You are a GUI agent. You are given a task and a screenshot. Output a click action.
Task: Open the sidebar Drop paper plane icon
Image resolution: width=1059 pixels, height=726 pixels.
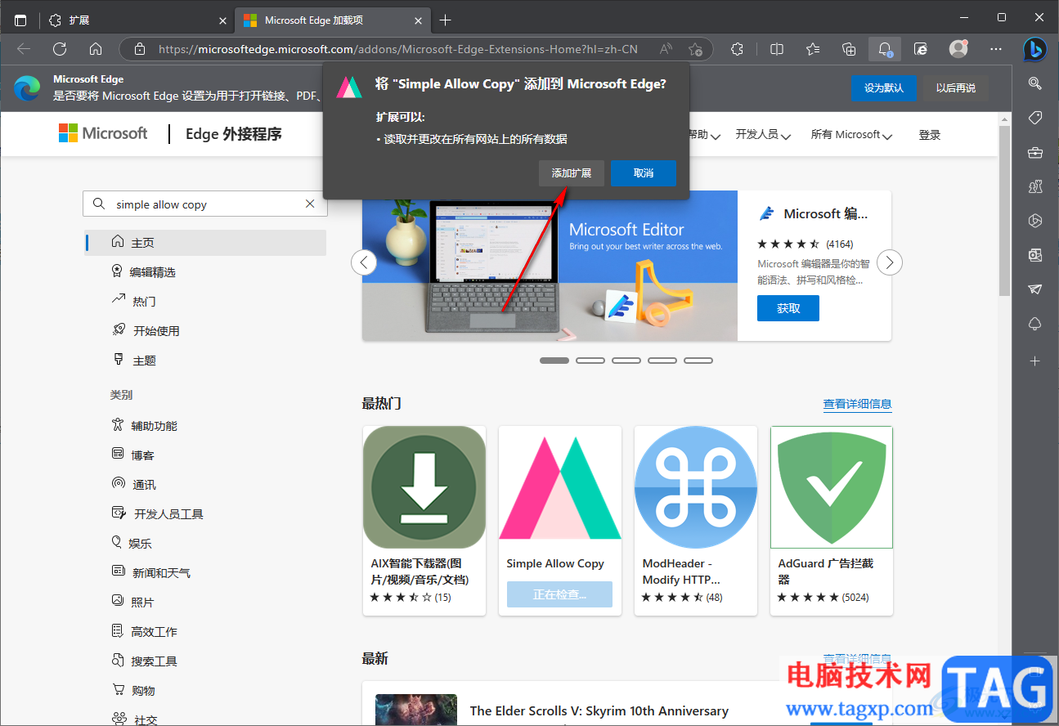click(1034, 289)
